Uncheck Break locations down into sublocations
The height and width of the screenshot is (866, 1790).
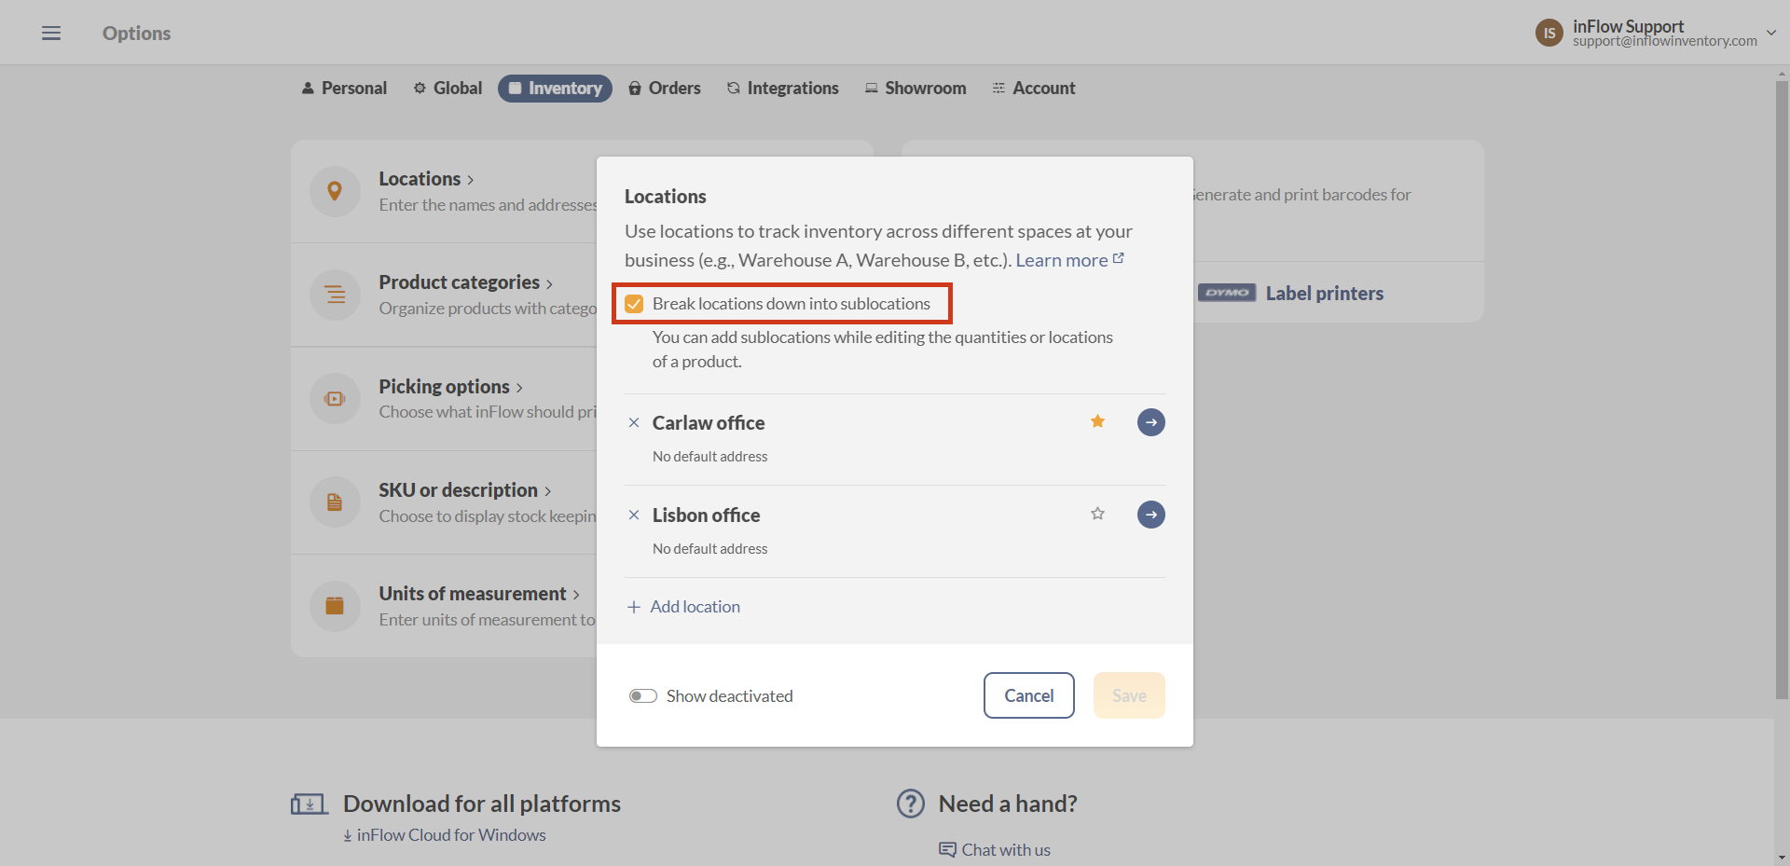(x=635, y=304)
